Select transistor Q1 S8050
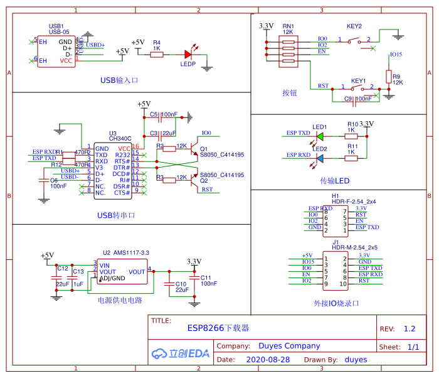The image size is (439, 378). [194, 149]
